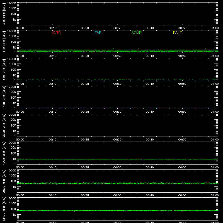Click the 10000 tick label on 245 MHz axis
Viewport: 223px width, 223px height.
coord(12,3)
